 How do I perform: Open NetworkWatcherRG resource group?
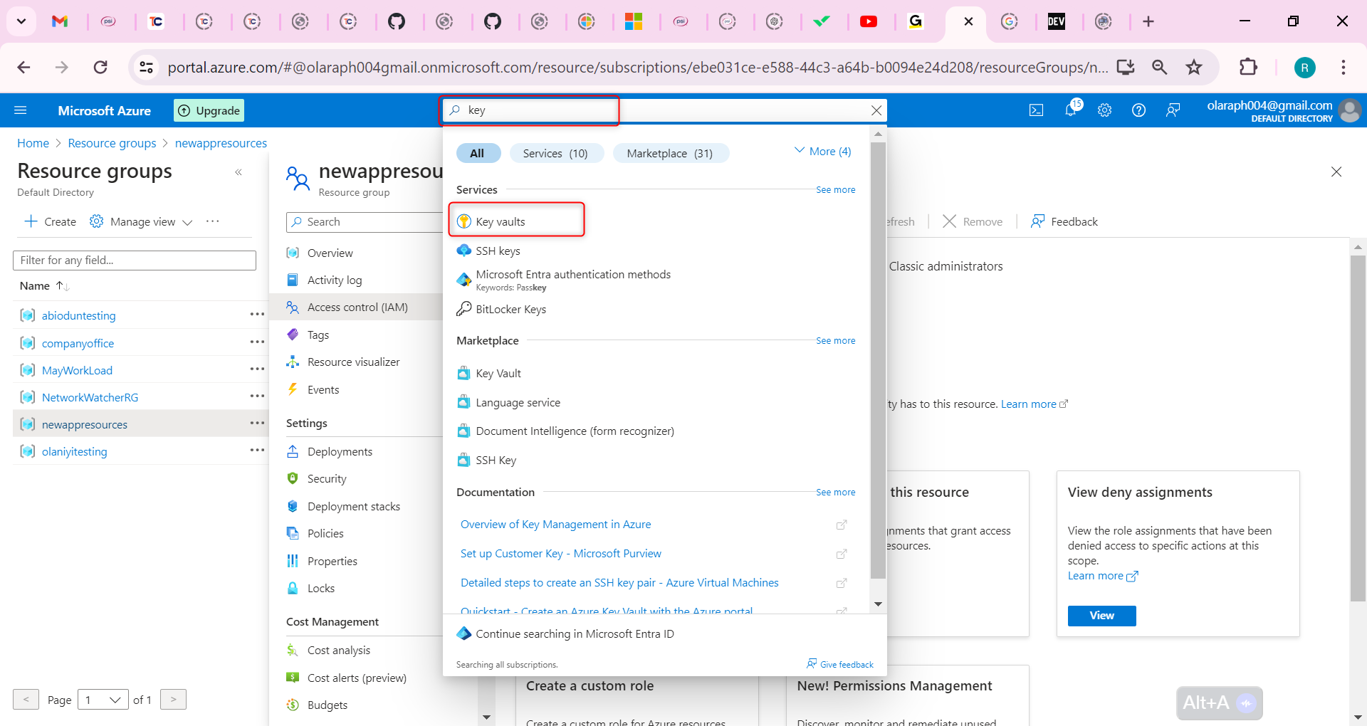coord(90,397)
